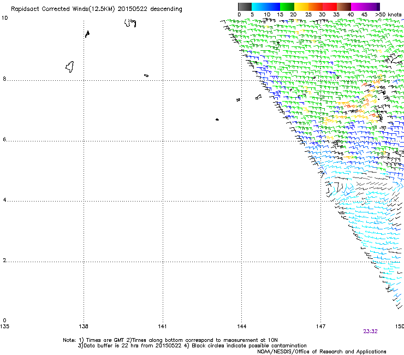The image size is (404, 355).
Task: Click the small filled island dot near latitude 6.7
Action: [x=217, y=120]
